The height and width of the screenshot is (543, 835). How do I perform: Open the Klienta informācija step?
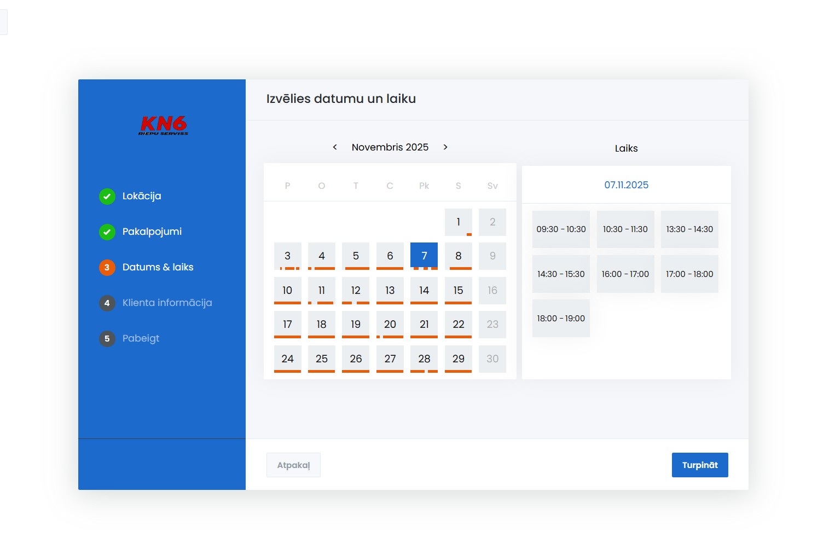pos(167,303)
